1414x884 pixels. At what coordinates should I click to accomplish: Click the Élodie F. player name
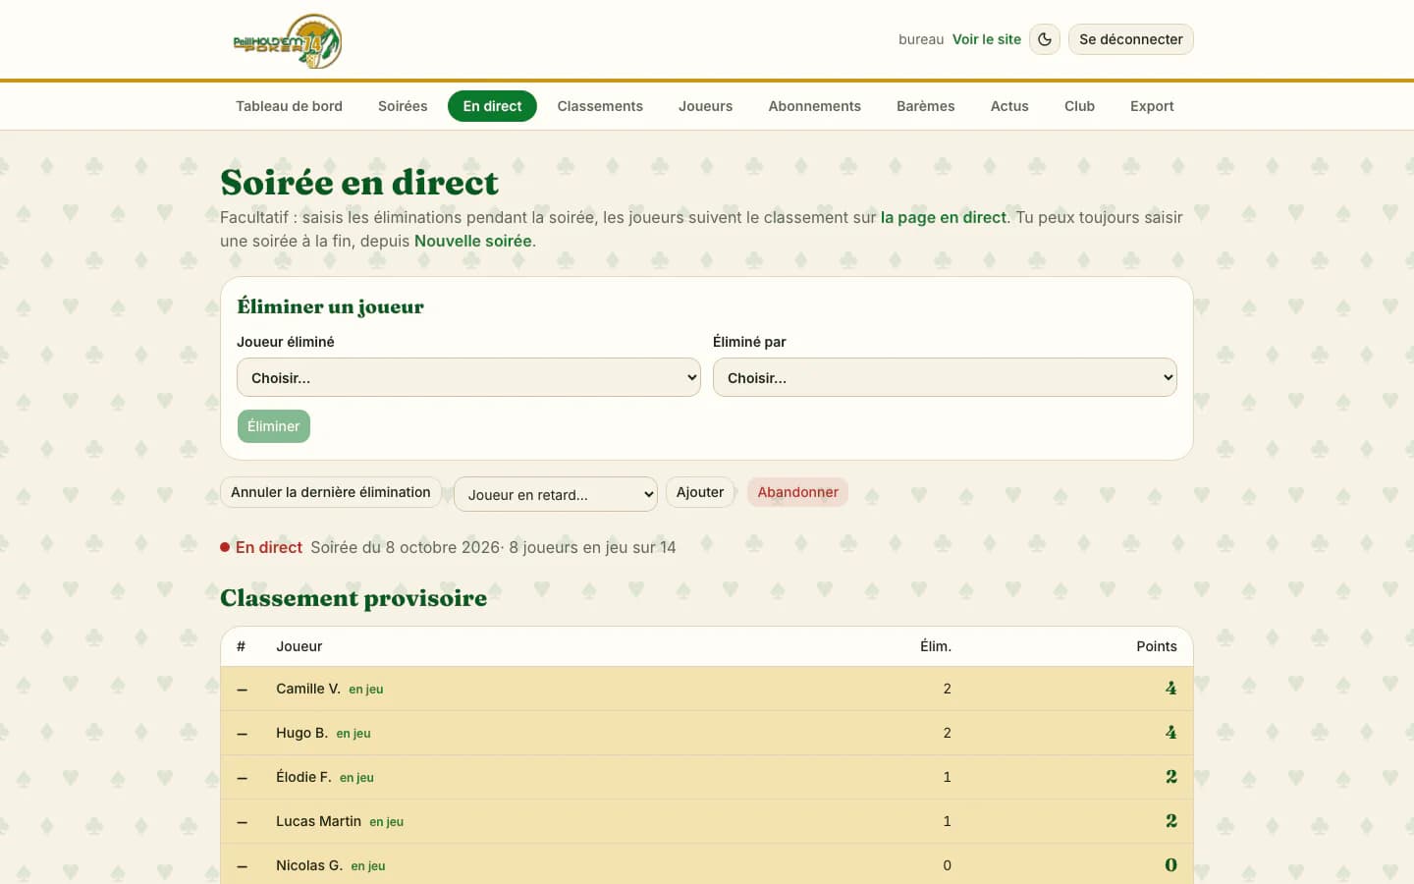pyautogui.click(x=303, y=777)
